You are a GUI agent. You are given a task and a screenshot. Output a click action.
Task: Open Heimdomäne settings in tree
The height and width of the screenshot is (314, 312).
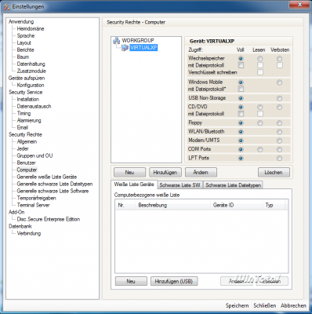(31, 29)
